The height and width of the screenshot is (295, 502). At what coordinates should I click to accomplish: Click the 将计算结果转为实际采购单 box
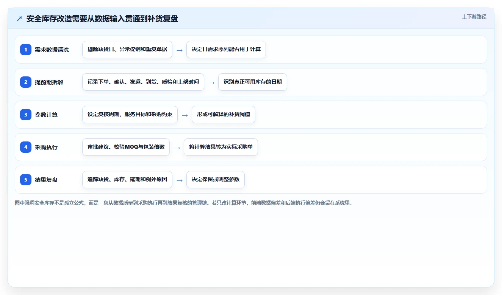tap(221, 147)
